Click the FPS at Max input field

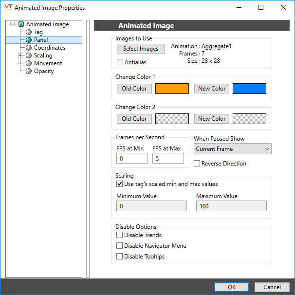pyautogui.click(x=168, y=158)
